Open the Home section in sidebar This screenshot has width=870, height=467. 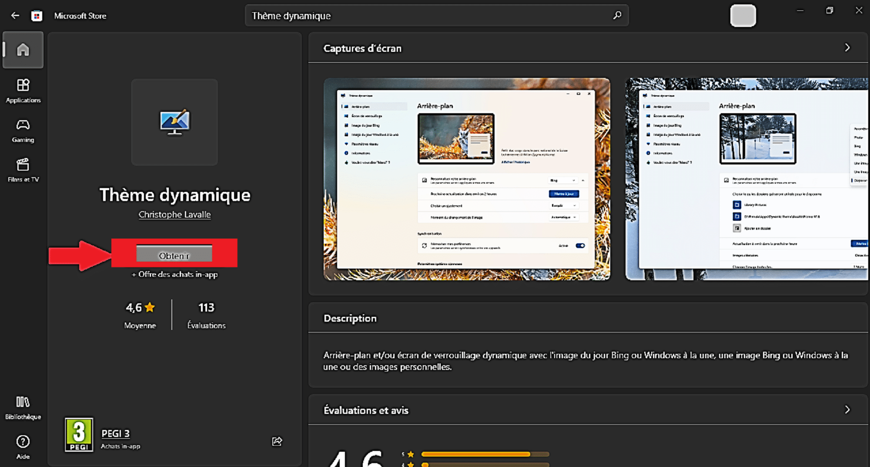pyautogui.click(x=23, y=50)
